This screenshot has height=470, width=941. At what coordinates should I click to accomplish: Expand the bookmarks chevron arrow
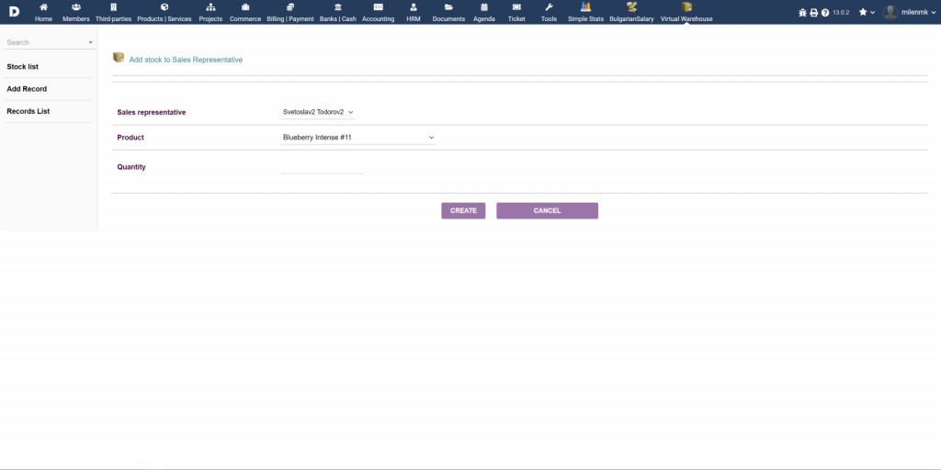(x=873, y=13)
